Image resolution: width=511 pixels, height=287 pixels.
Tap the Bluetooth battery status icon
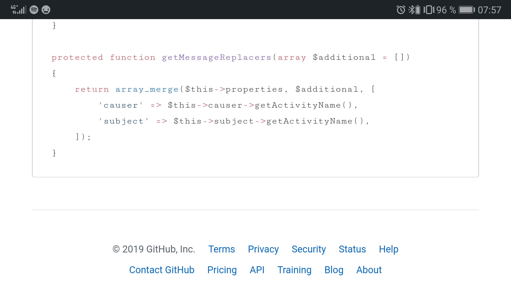click(414, 10)
